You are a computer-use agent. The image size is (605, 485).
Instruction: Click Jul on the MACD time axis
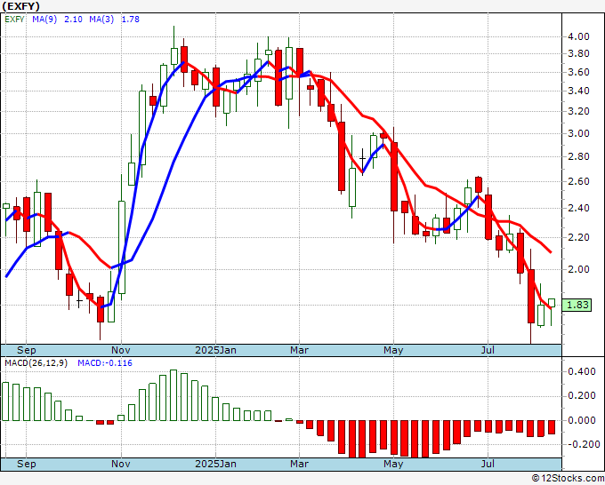(488, 464)
